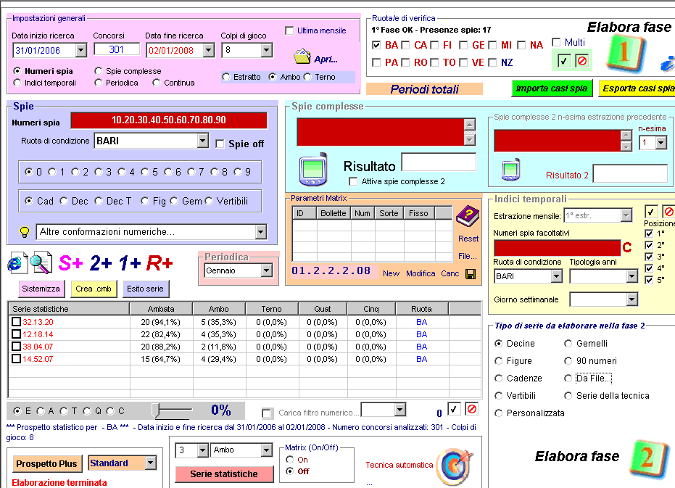Click the Ruota column header
This screenshot has height=488, width=675.
[x=421, y=309]
